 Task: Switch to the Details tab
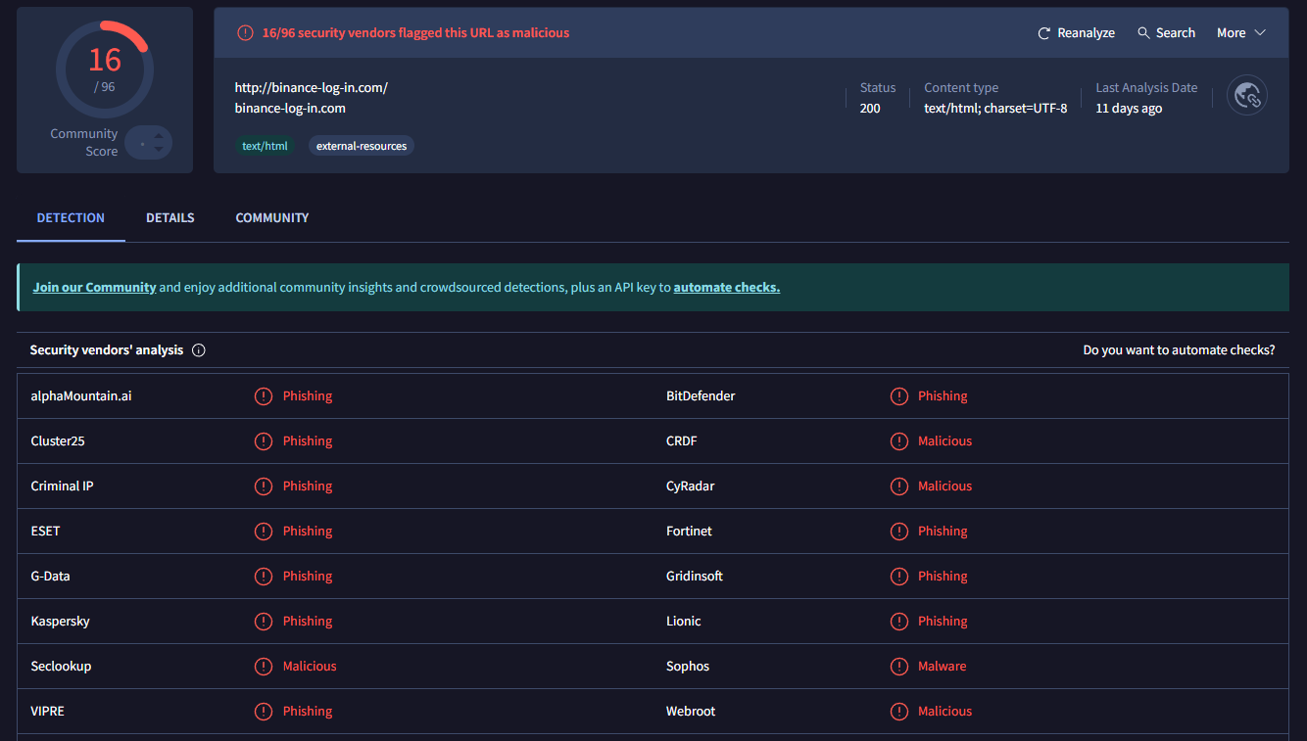(x=170, y=218)
